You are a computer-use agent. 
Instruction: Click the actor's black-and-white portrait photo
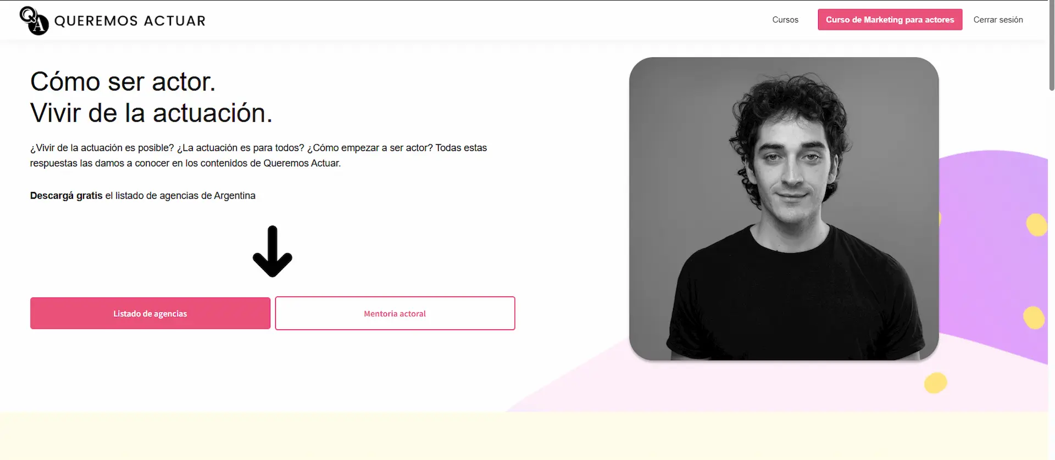pos(784,209)
